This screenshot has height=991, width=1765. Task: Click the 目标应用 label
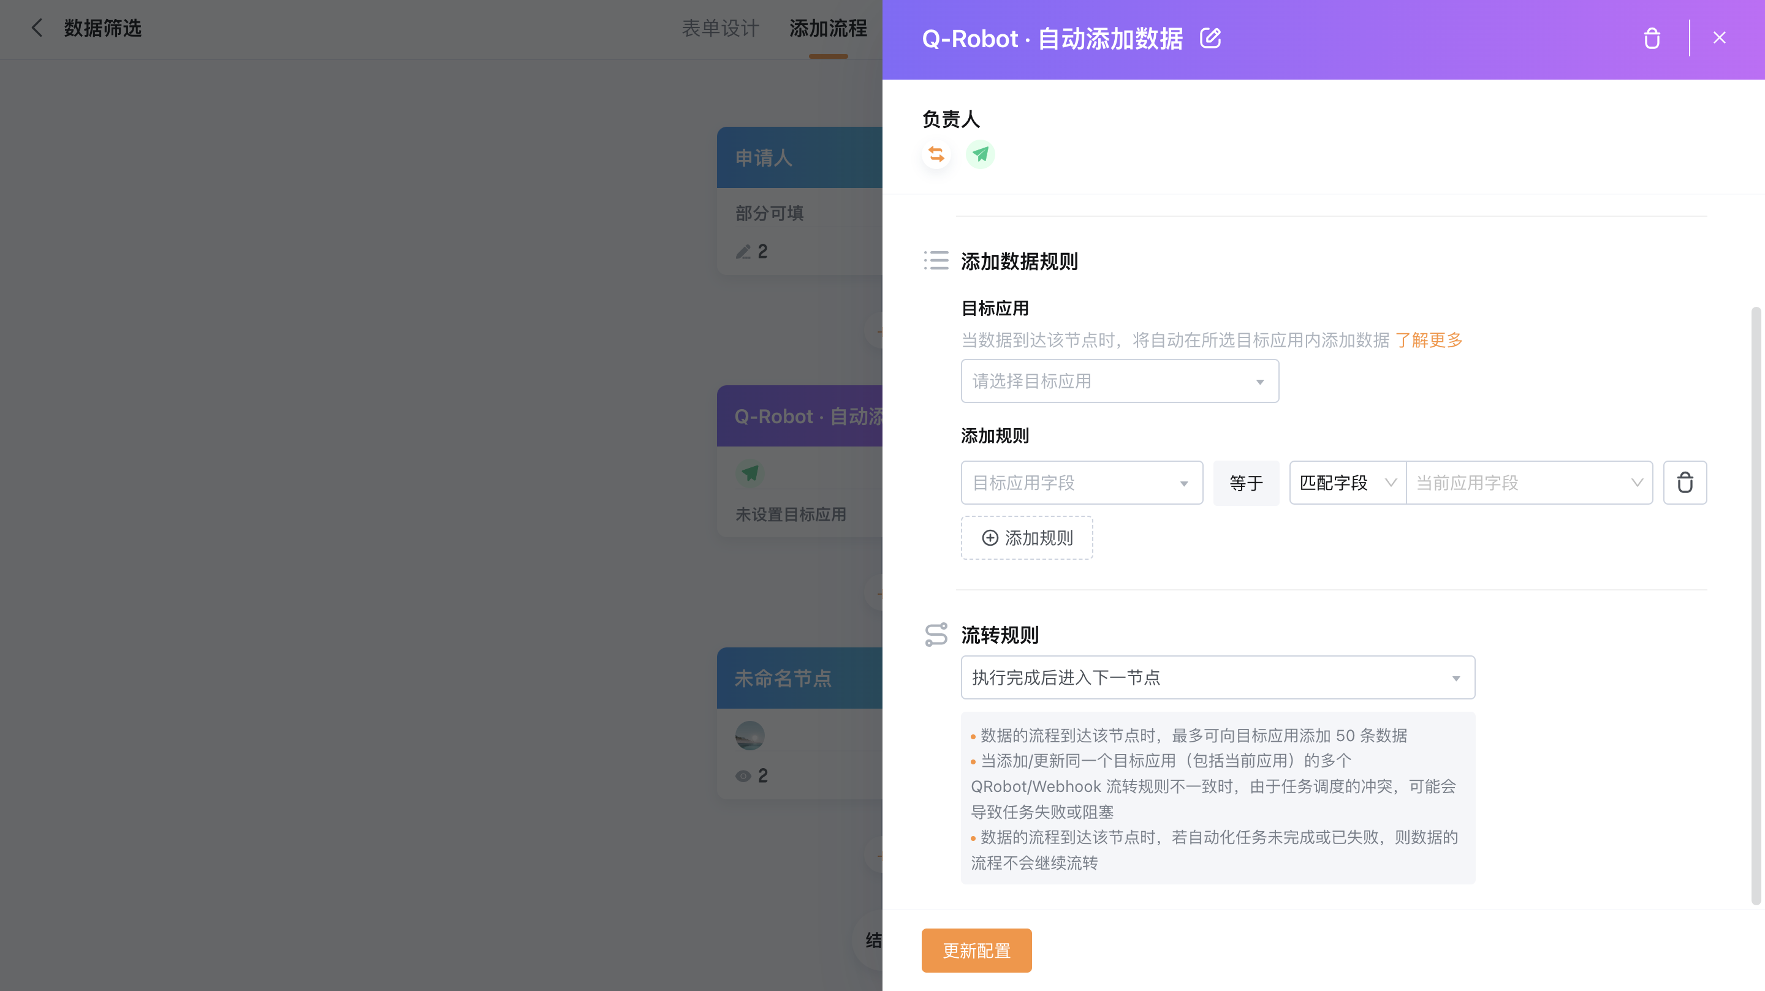tap(995, 308)
